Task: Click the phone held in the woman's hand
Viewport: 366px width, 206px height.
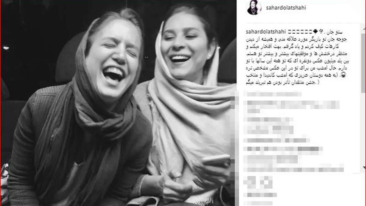Action: (x=215, y=161)
